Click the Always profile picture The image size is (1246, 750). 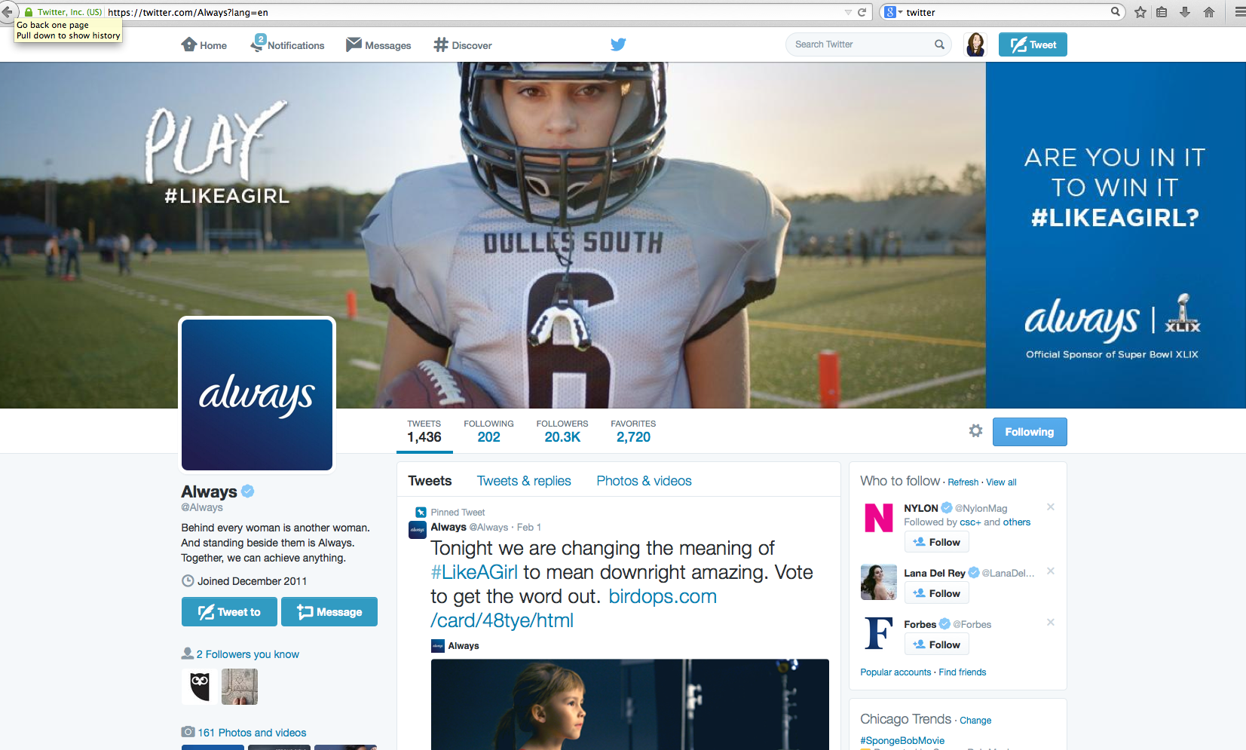point(257,395)
